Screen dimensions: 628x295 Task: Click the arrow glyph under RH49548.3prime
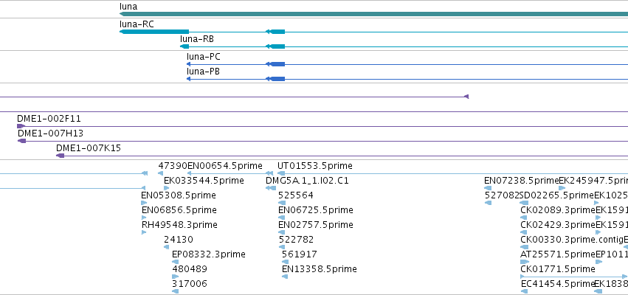point(144,232)
